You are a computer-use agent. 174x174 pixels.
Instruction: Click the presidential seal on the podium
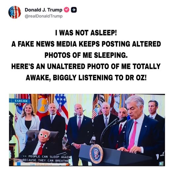pyautogui.click(x=96, y=154)
